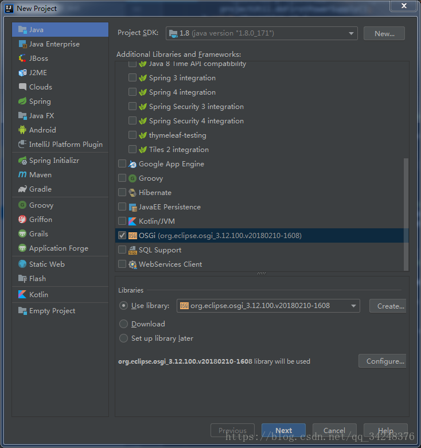Click the Next button
The width and height of the screenshot is (421, 448).
pos(283,430)
